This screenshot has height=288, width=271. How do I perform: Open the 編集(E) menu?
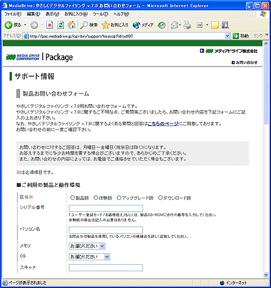point(34,14)
